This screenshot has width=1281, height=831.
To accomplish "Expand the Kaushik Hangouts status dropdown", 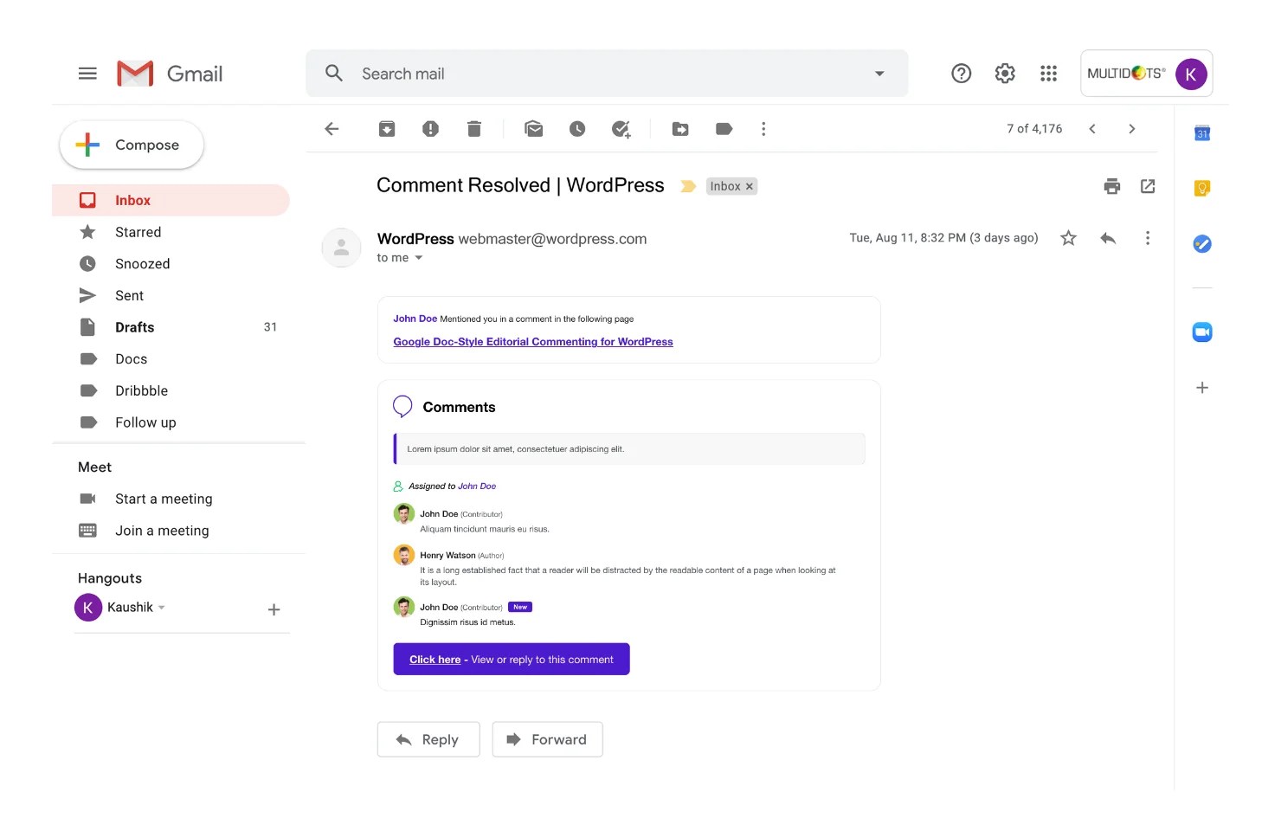I will pos(162,608).
